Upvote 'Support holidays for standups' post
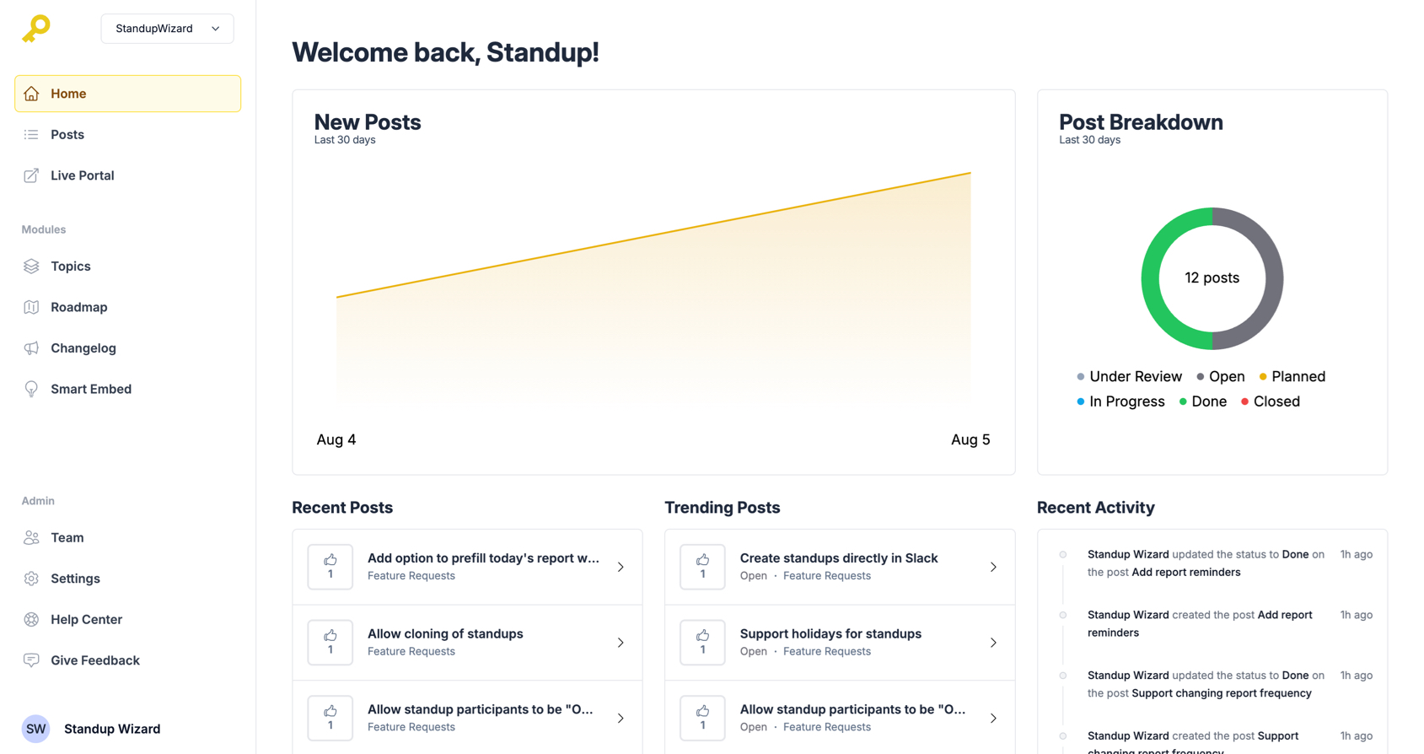Screen dimensions: 1424x754 702,643
